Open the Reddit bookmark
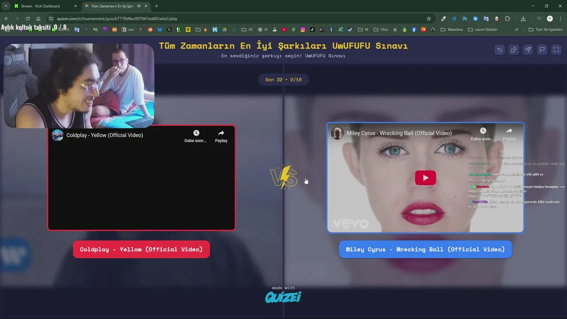The image size is (567, 319). pyautogui.click(x=150, y=30)
